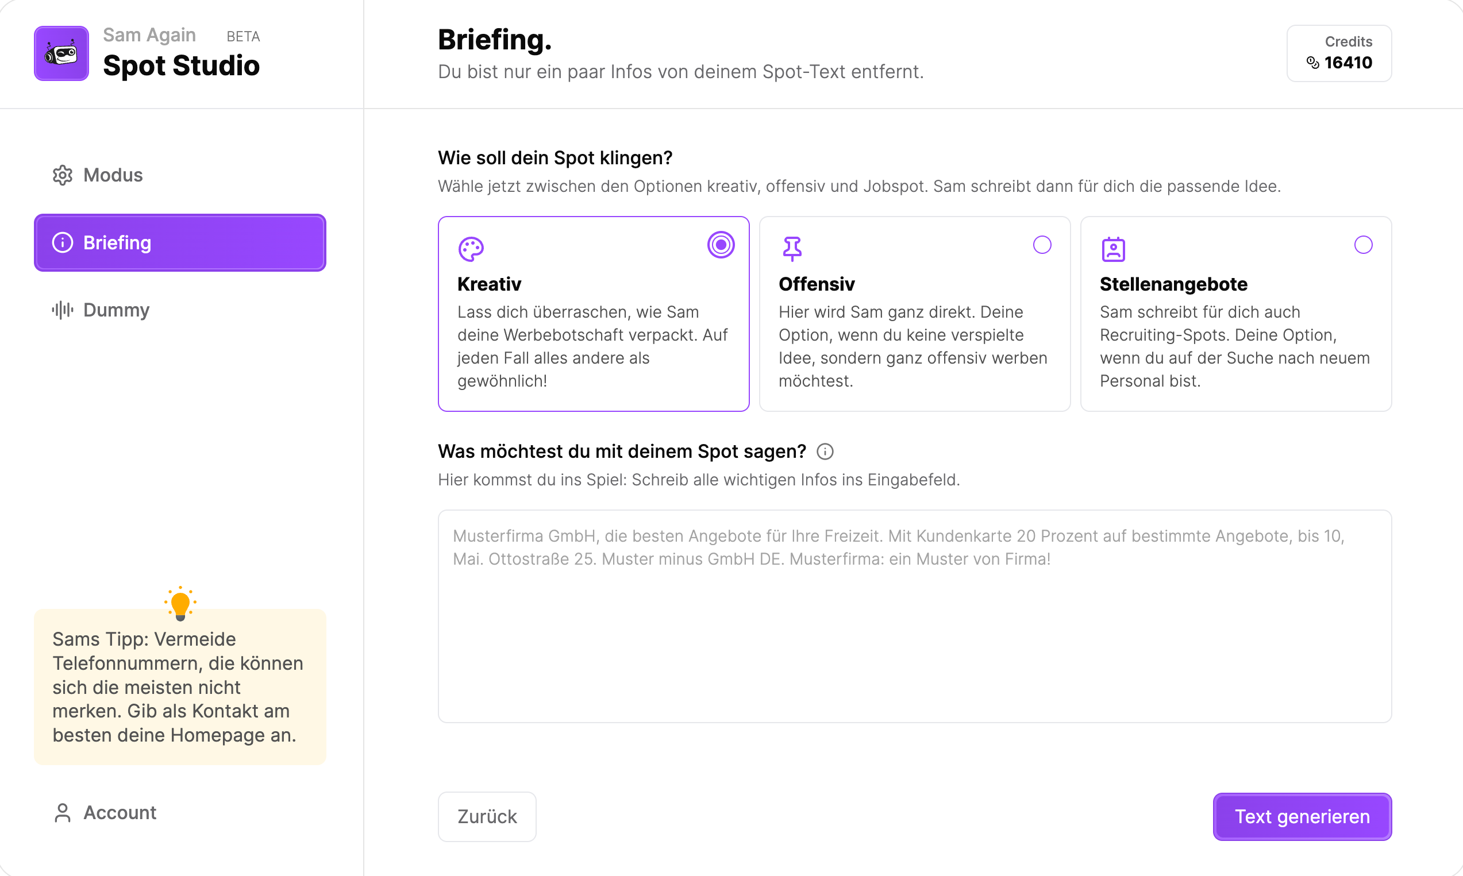Click the person icon beside Account

63,813
